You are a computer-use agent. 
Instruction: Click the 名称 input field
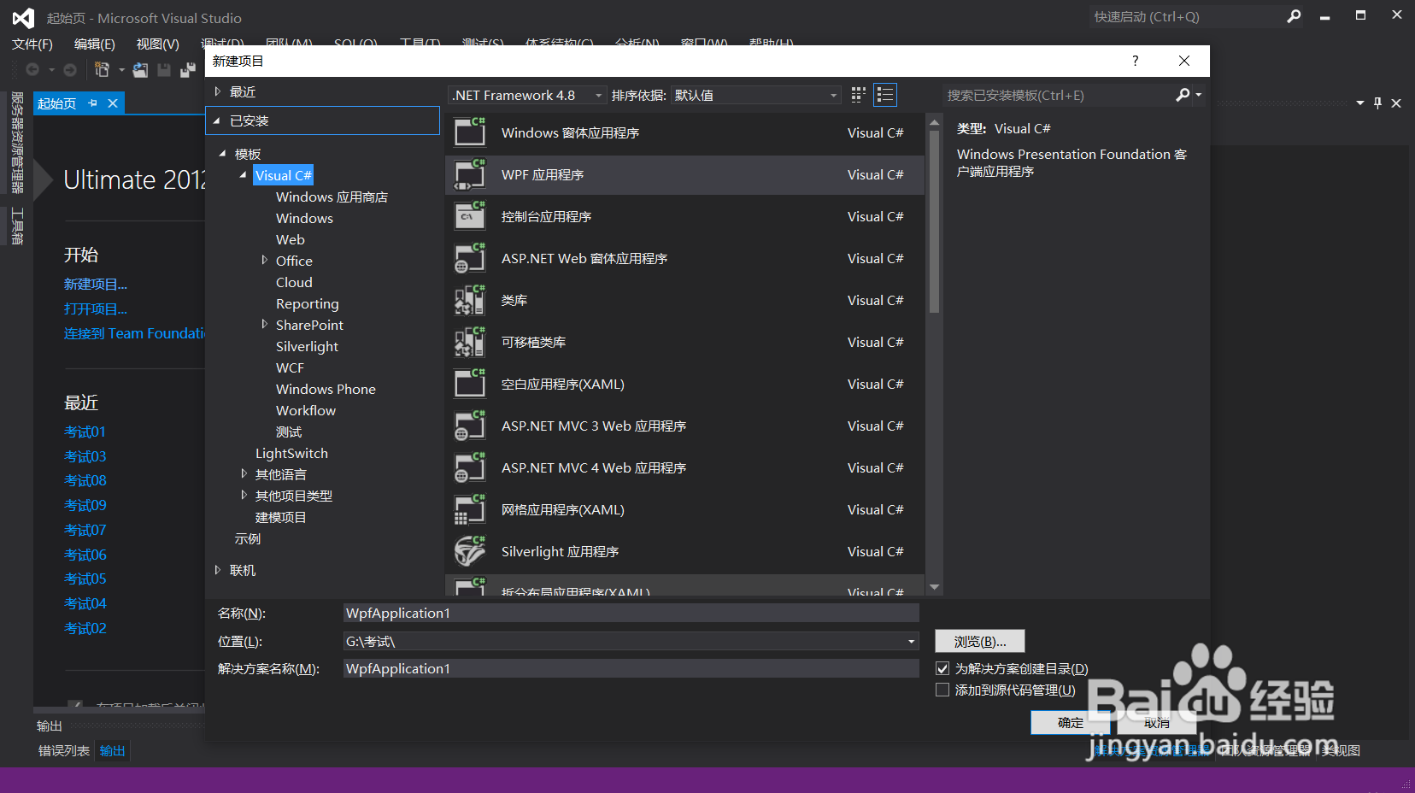coord(631,613)
